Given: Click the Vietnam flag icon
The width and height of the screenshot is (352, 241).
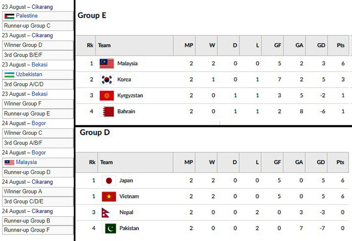Looking at the screenshot, I should click(x=109, y=197).
